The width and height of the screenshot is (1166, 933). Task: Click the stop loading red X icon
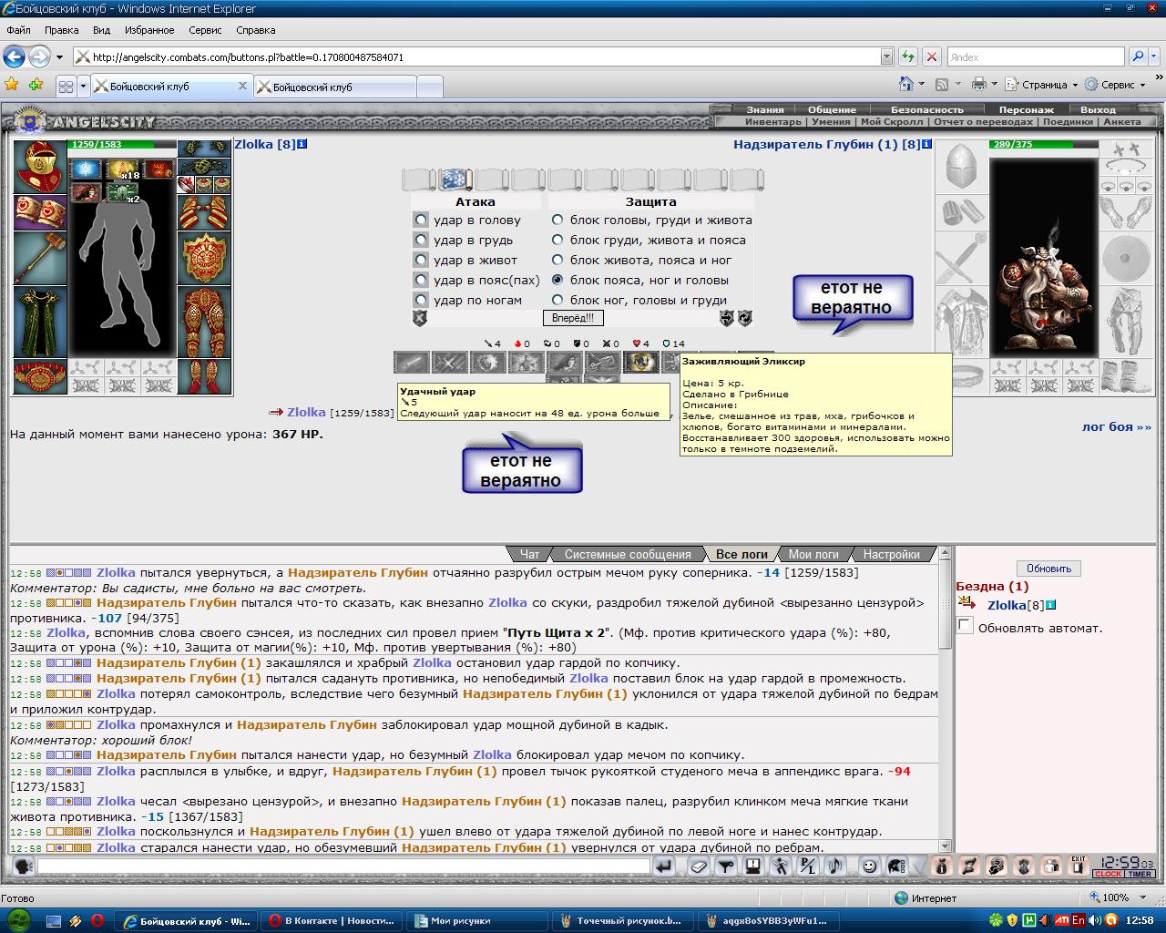click(931, 56)
